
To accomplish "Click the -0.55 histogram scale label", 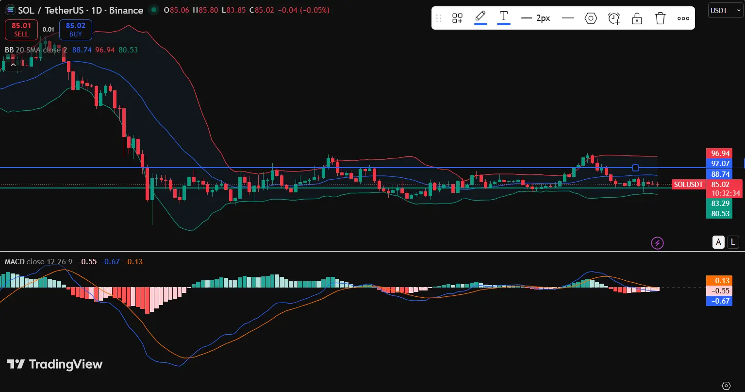I will click(x=719, y=290).
